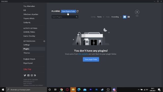Switch to list view layout
This screenshot has height=92, width=163.
tap(125, 17)
